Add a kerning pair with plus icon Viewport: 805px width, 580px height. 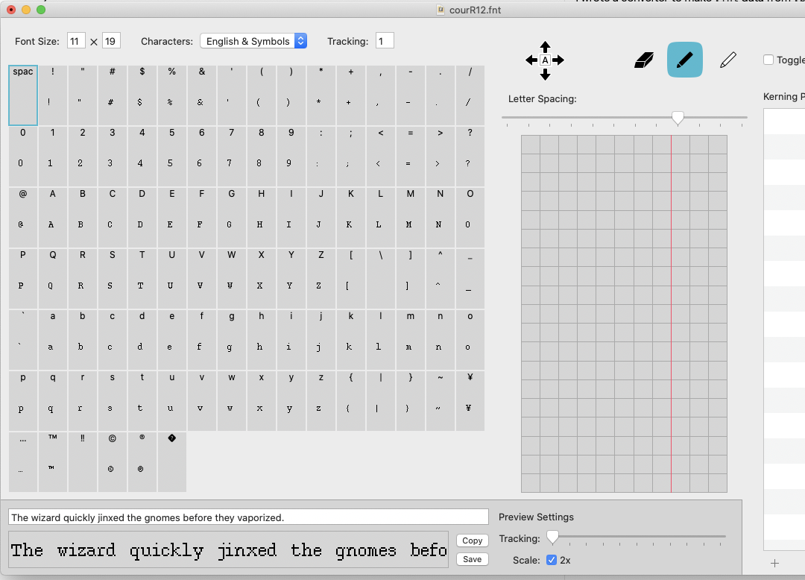click(774, 563)
